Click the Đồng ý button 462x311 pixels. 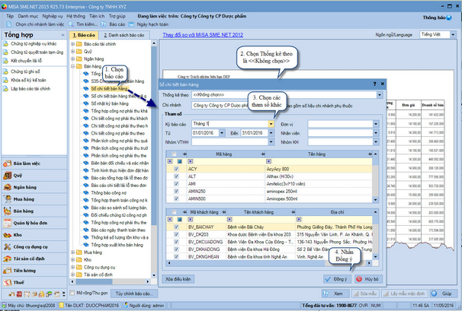point(337,279)
